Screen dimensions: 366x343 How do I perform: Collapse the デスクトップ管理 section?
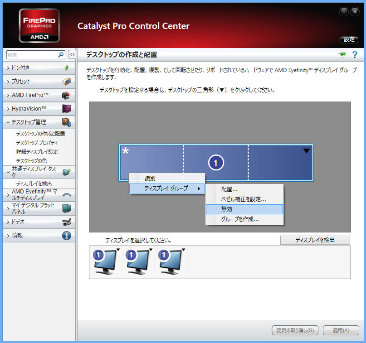[x=8, y=122]
